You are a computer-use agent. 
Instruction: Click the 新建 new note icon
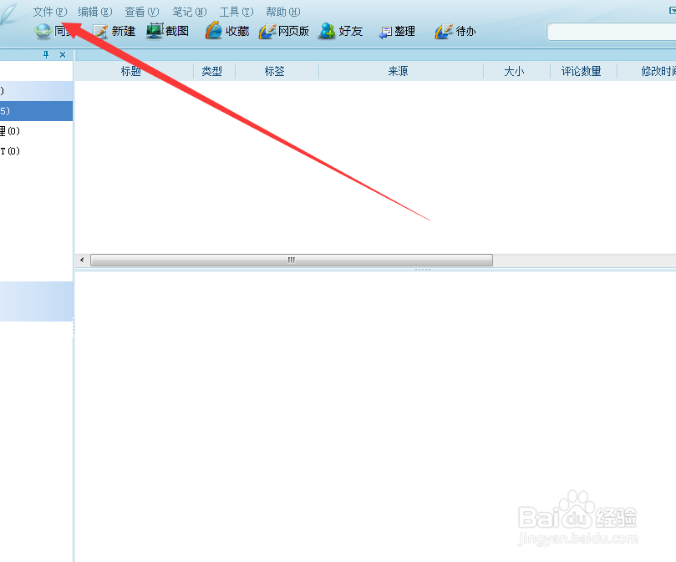[100, 32]
